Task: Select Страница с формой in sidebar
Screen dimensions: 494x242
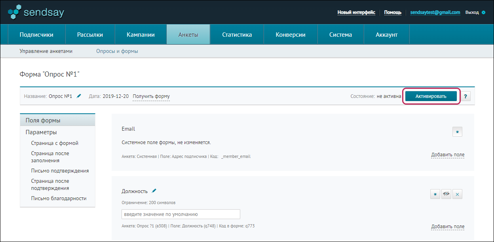Action: [55, 143]
